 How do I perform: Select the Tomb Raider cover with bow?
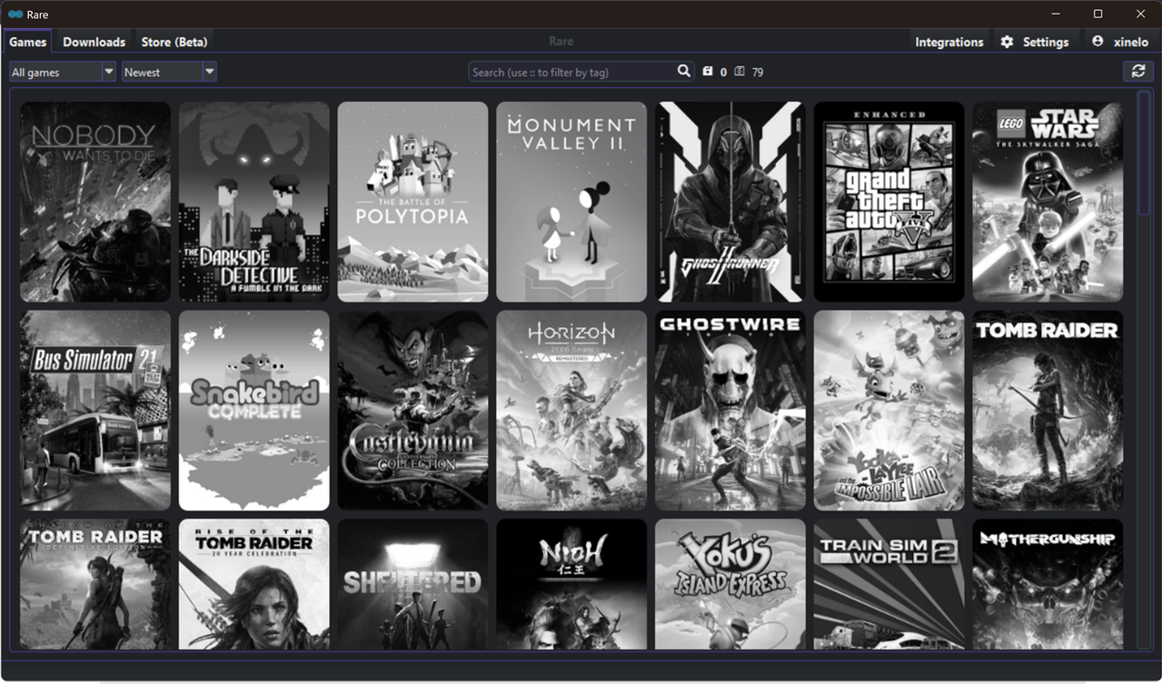pos(1048,411)
